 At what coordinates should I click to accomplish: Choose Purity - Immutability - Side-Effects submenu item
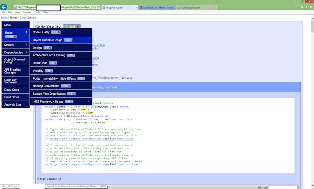click(61, 79)
